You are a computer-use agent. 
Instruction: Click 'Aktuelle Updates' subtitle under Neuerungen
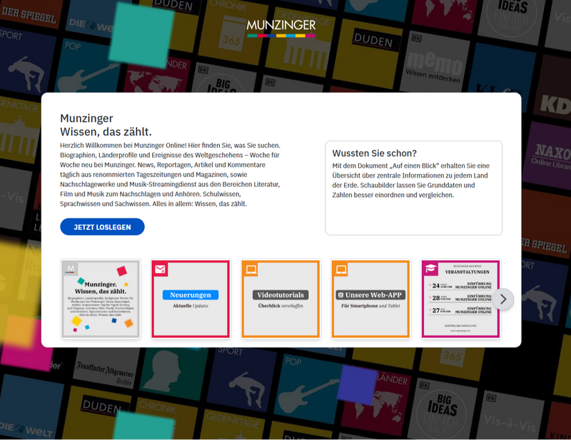191,306
